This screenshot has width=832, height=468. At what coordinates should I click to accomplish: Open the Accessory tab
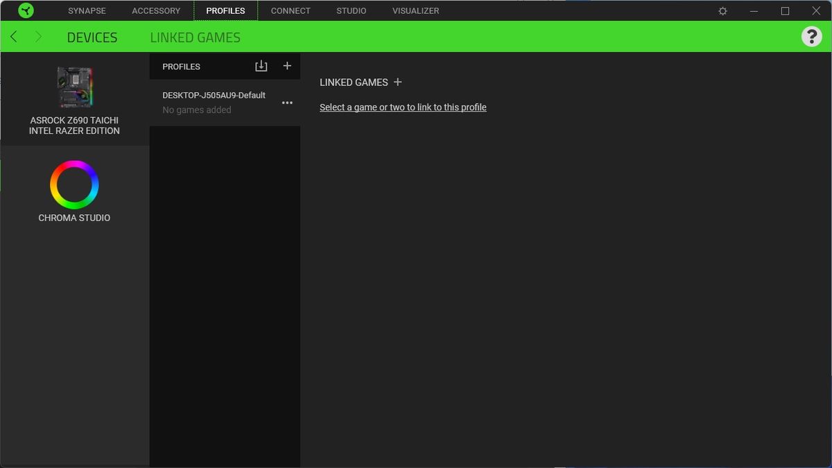156,11
